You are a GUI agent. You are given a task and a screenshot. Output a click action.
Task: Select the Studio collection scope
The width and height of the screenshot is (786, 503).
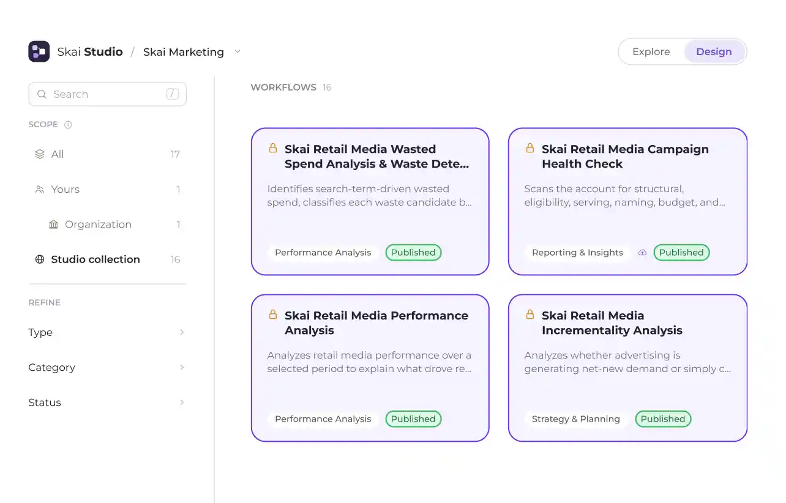click(x=107, y=259)
